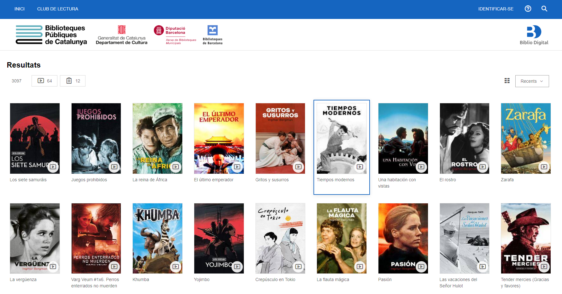Click Diputació Barcelona logo

point(175,35)
